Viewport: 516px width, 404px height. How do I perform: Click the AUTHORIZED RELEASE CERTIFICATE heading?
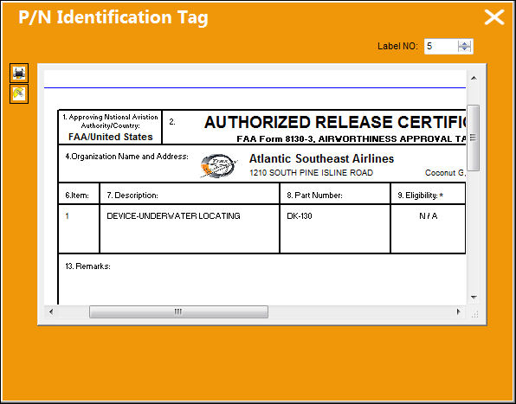click(335, 122)
